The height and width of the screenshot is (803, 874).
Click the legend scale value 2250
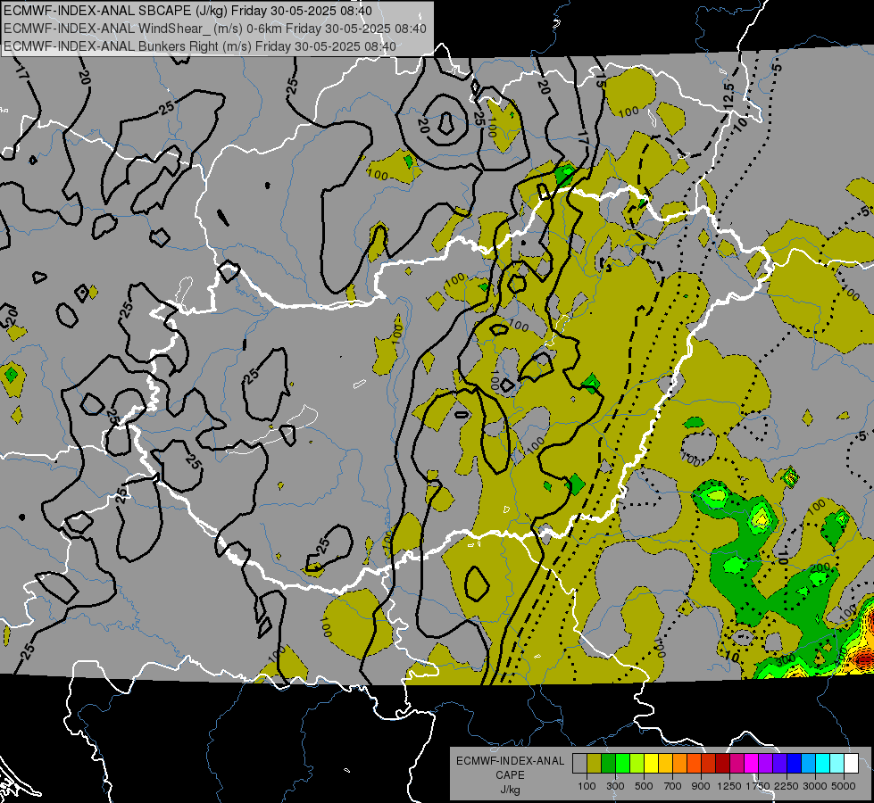tap(787, 786)
